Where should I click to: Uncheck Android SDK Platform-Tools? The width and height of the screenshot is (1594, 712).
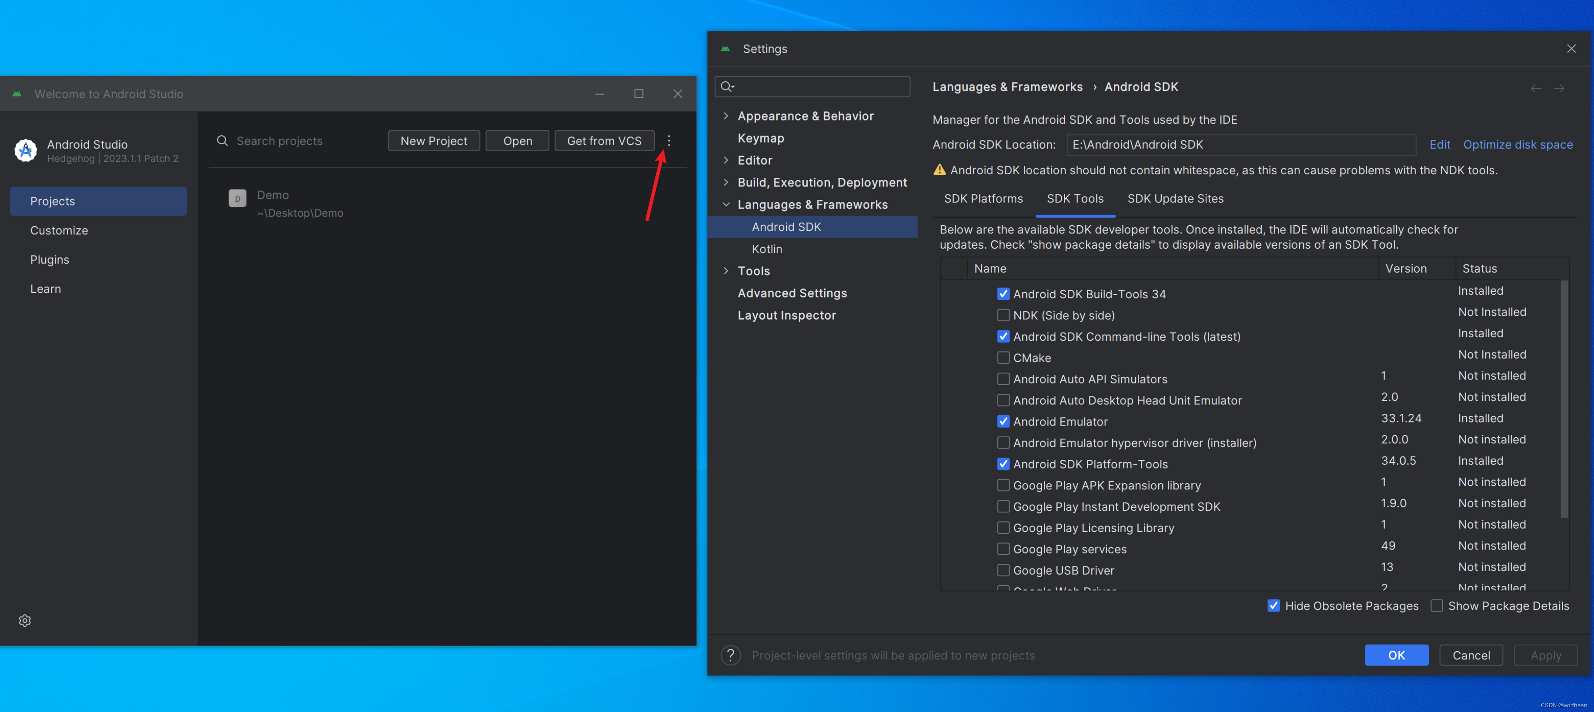point(1003,464)
